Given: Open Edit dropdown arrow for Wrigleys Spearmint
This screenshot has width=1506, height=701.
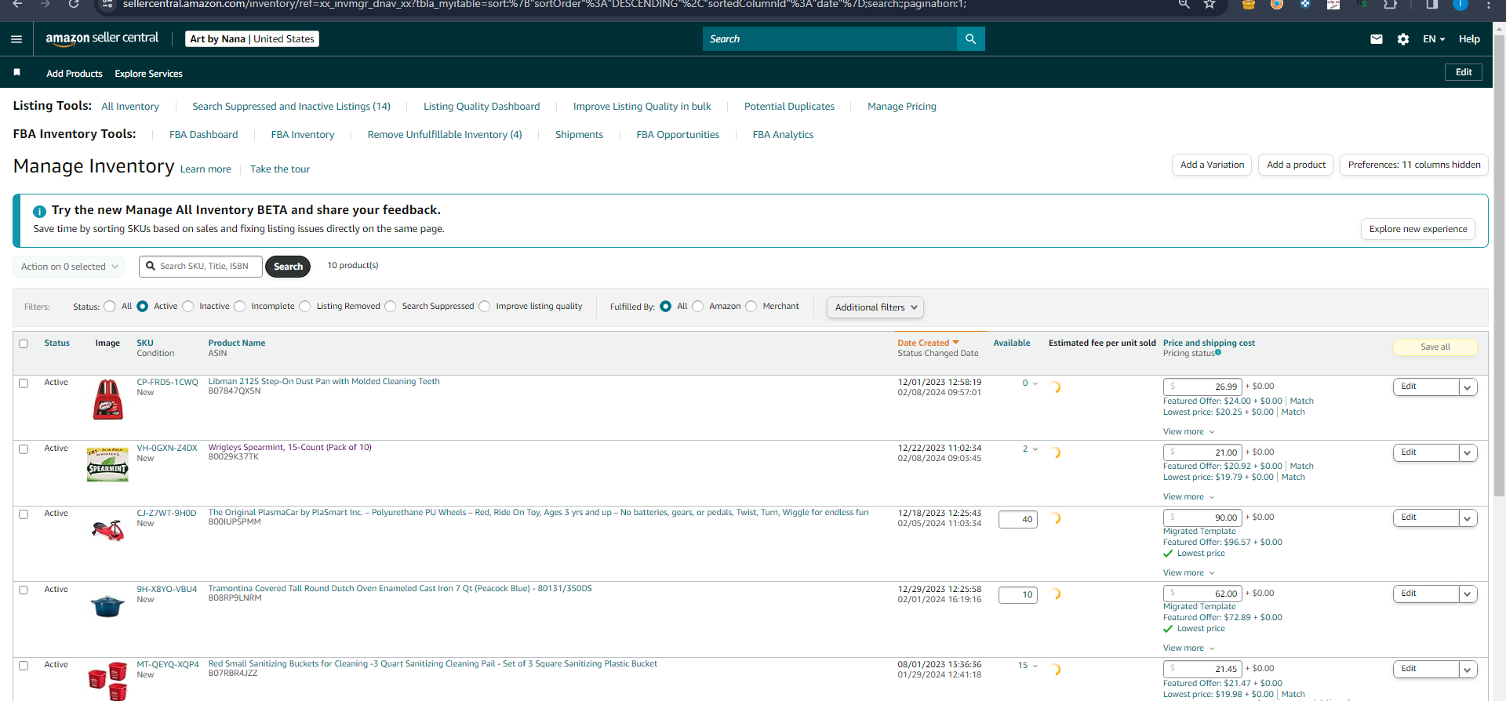Looking at the screenshot, I should tap(1468, 453).
